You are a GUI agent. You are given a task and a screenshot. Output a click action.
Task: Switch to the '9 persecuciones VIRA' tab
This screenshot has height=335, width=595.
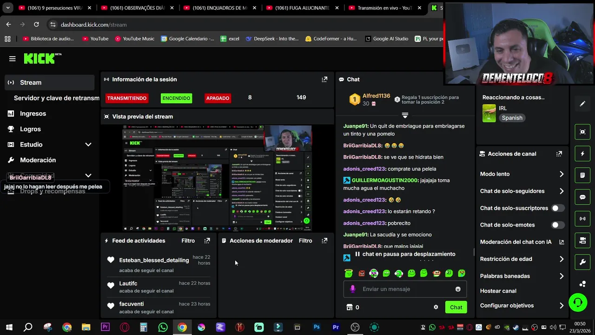(54, 8)
